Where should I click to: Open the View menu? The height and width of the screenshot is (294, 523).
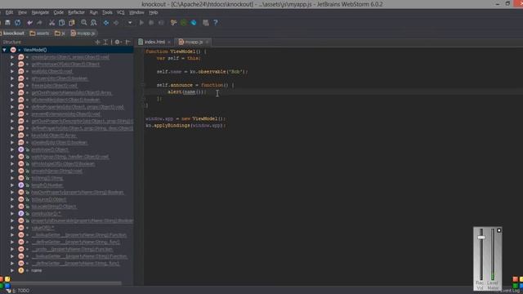(x=22, y=12)
